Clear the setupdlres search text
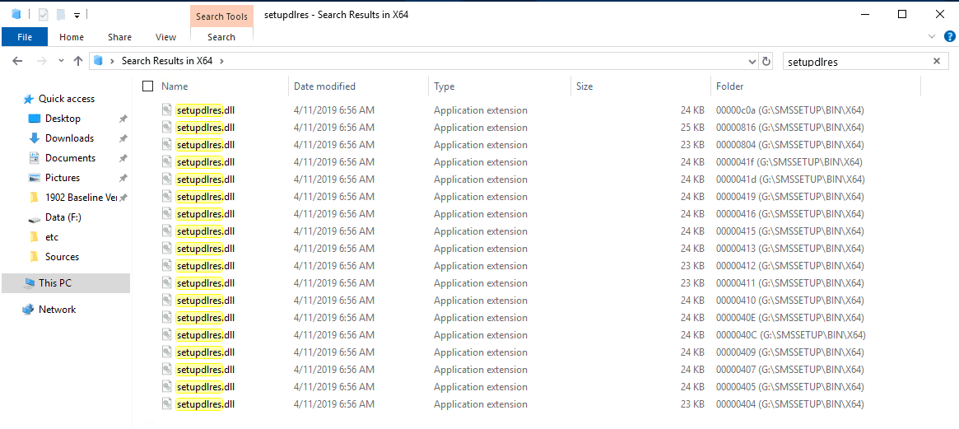959x429 pixels. pos(937,61)
